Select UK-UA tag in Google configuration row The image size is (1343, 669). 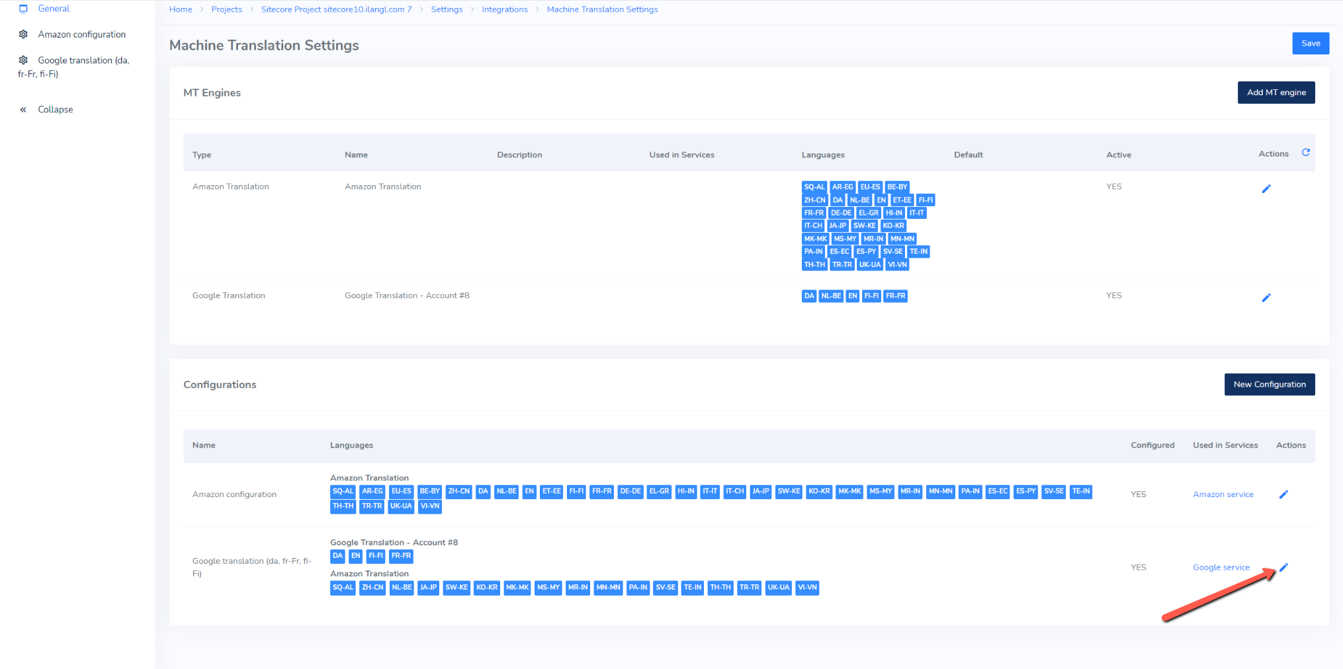pyautogui.click(x=779, y=588)
